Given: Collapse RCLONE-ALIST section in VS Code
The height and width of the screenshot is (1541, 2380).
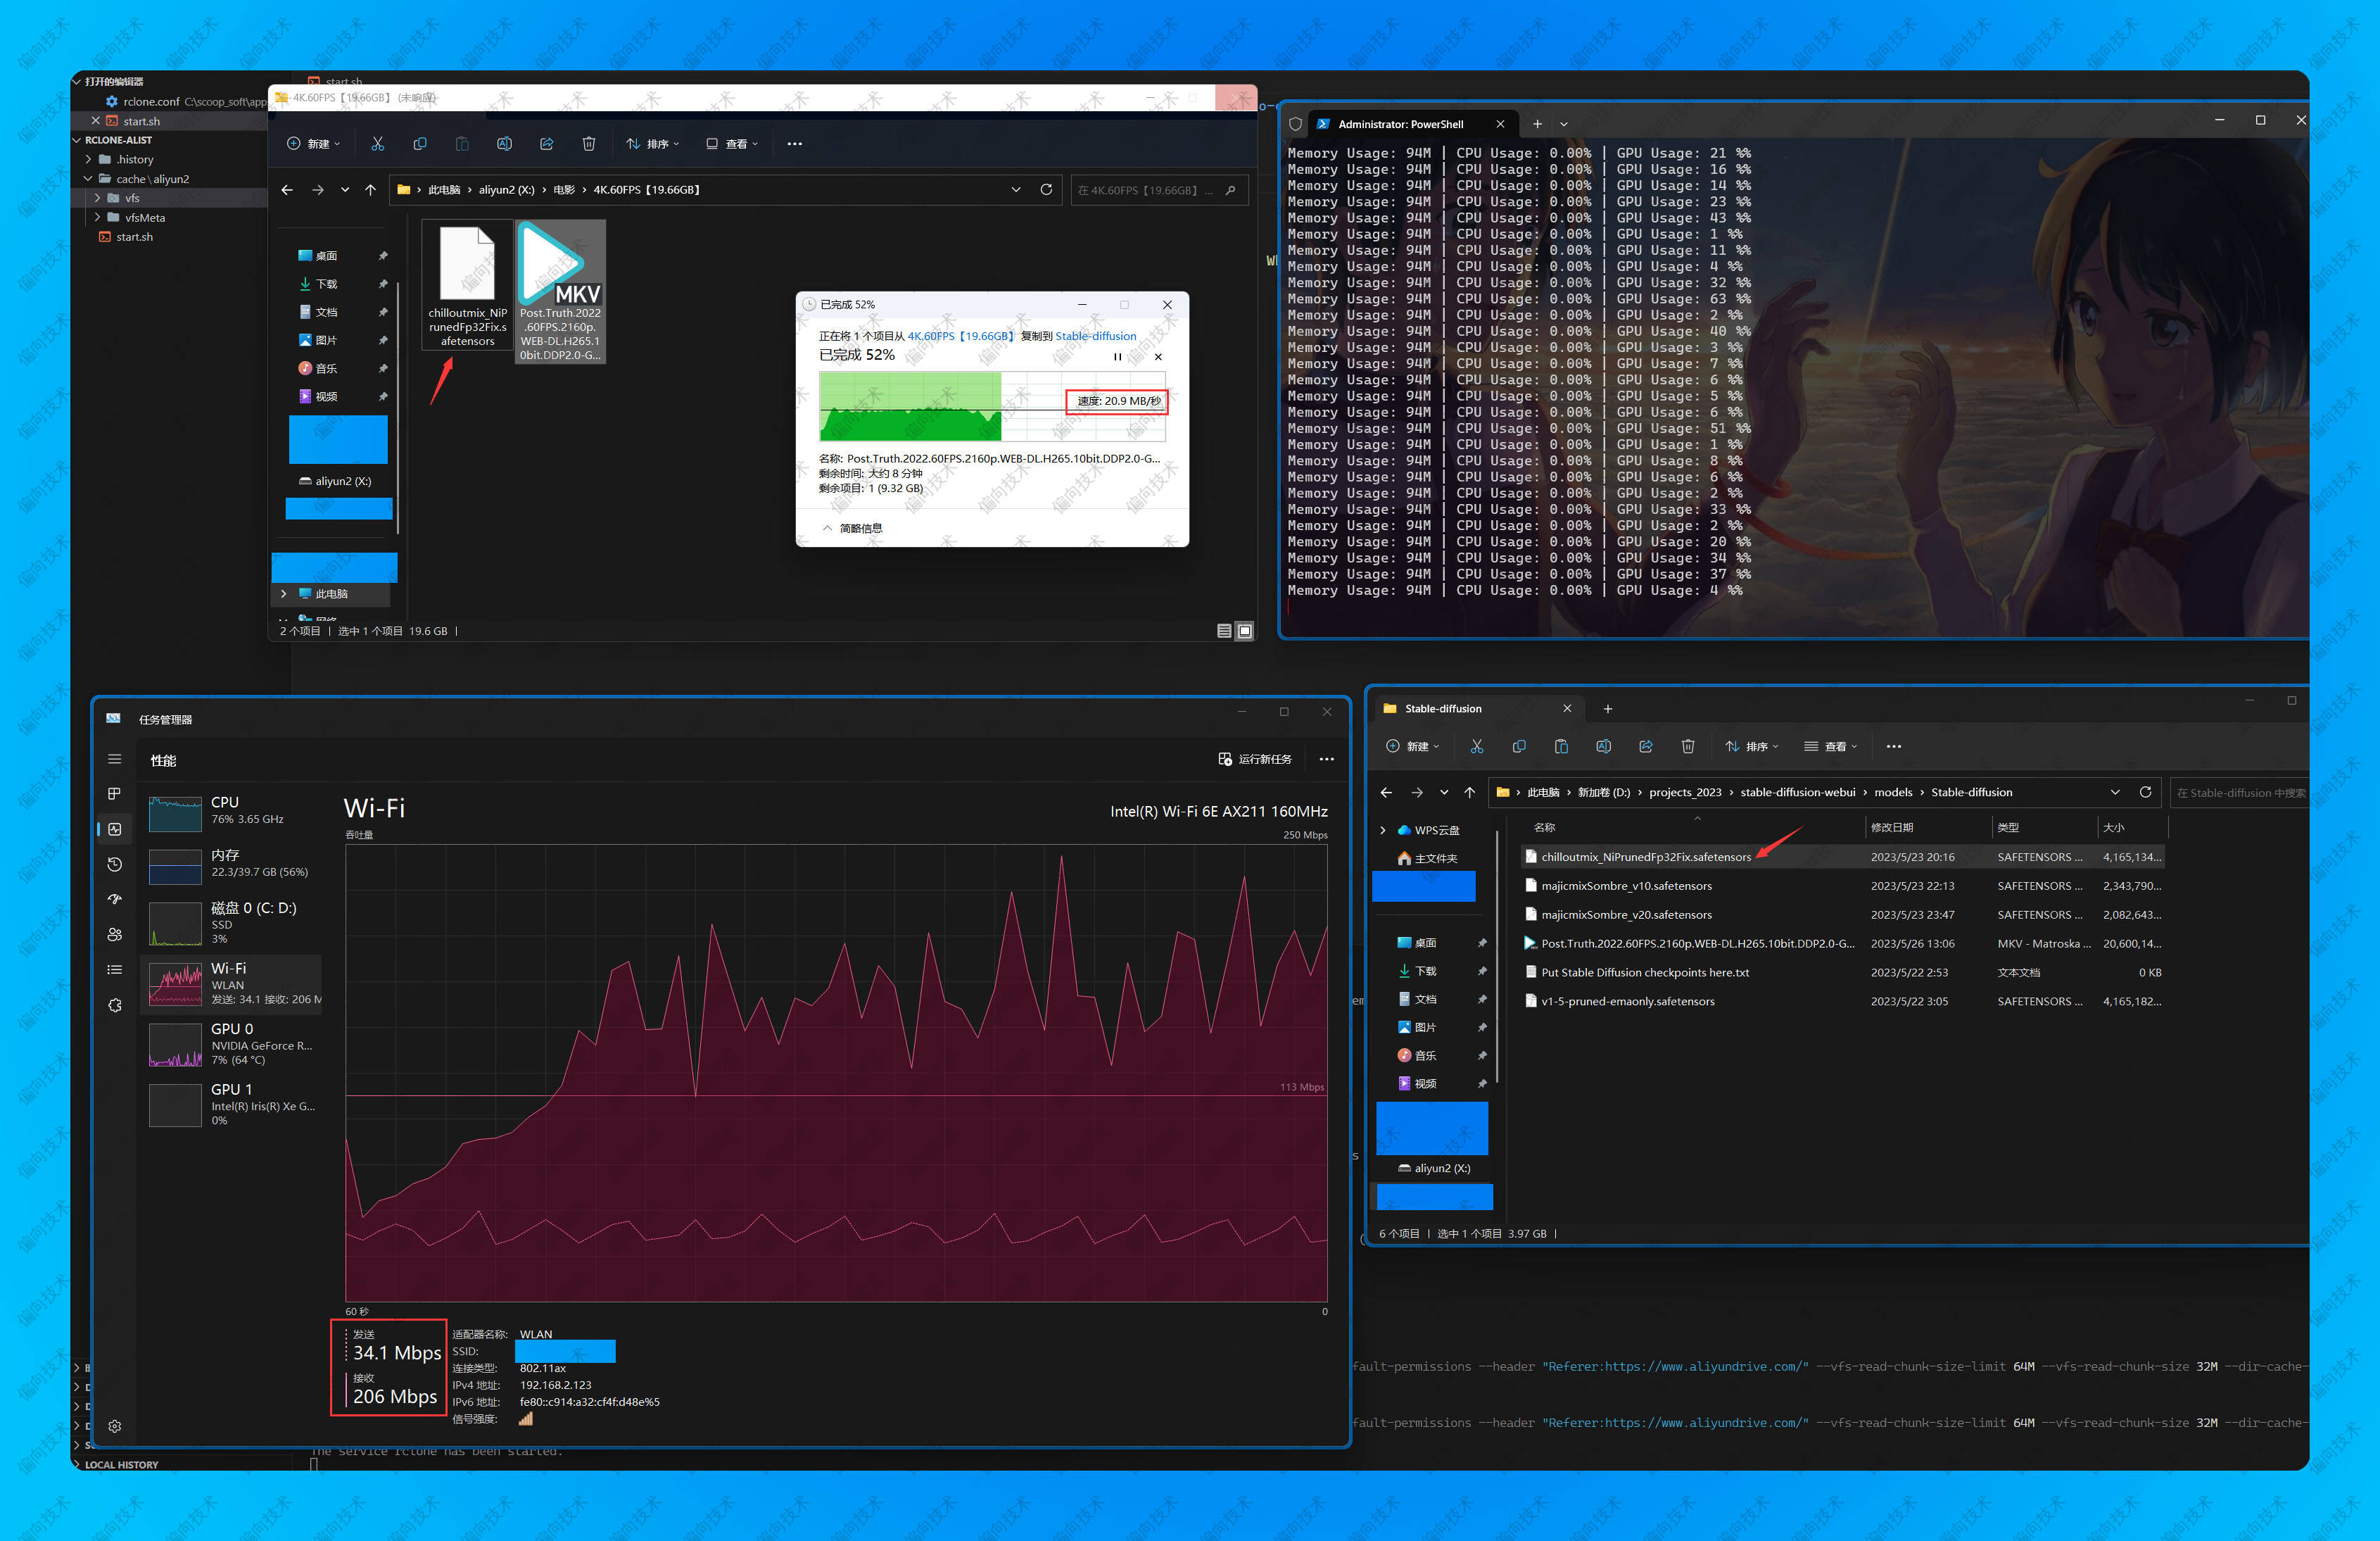Looking at the screenshot, I should pos(77,140).
